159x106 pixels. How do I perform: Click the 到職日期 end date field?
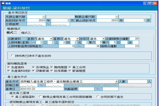(55, 85)
